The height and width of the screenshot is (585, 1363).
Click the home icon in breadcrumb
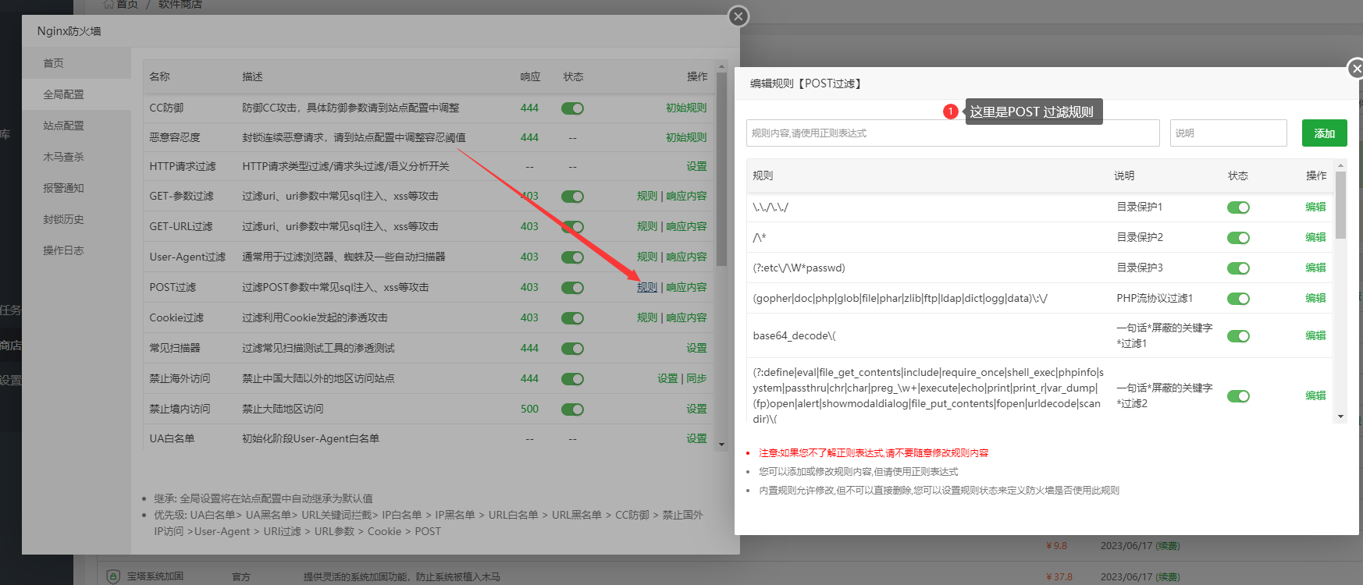(x=109, y=4)
